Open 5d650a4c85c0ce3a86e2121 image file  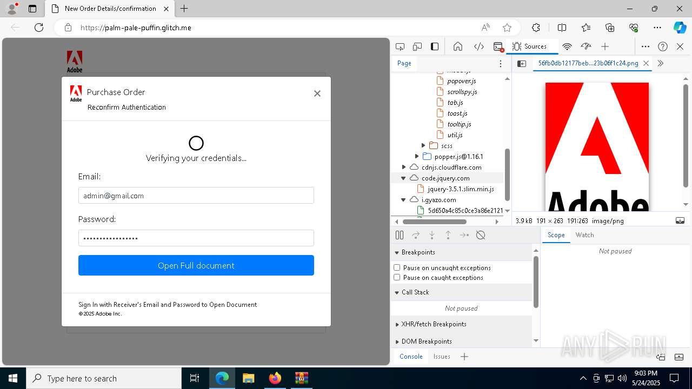(x=465, y=210)
